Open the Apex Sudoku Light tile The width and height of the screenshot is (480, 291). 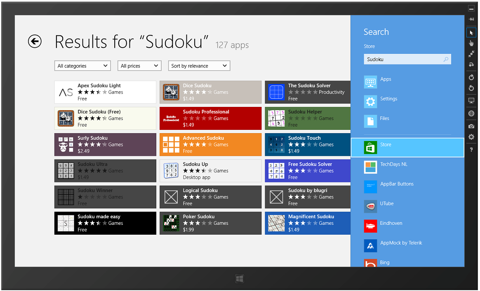click(105, 92)
